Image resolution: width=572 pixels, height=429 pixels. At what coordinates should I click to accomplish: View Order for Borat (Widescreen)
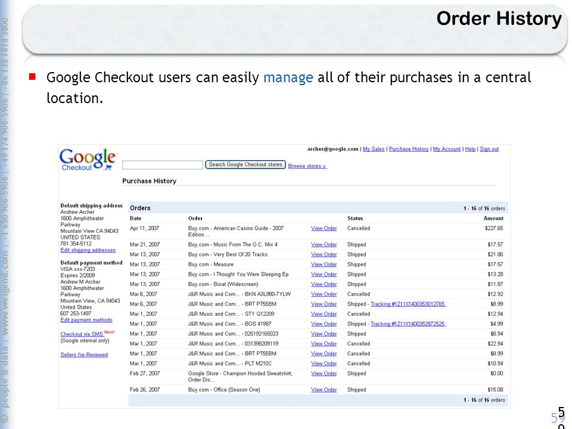[324, 284]
